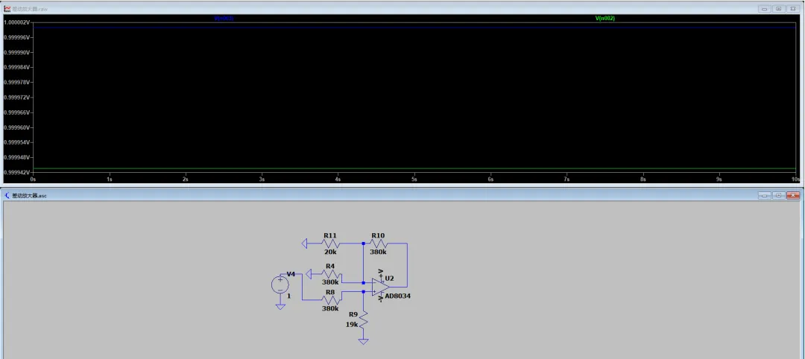Click the 19k value beside R9
The width and height of the screenshot is (805, 359).
point(353,323)
